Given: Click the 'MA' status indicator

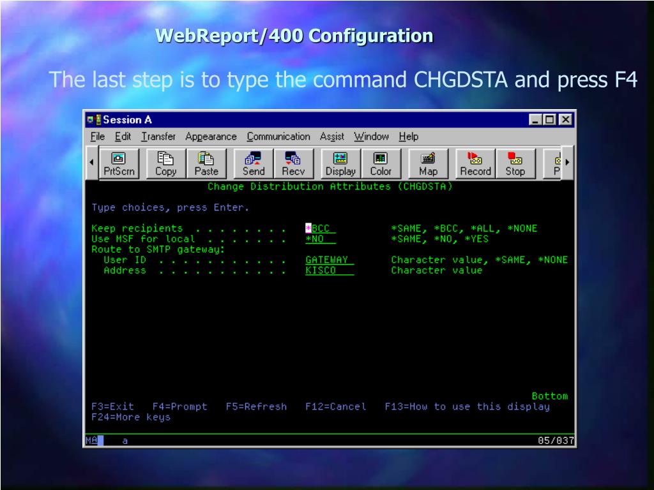Looking at the screenshot, I should coord(91,440).
